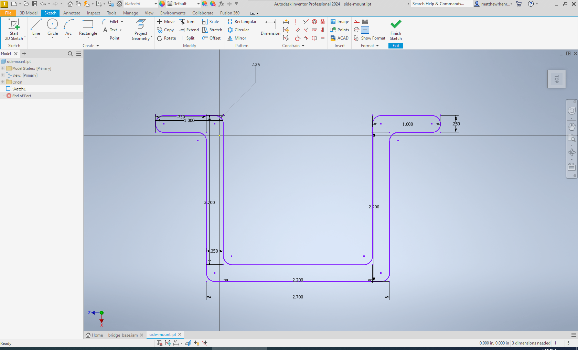Apply Perpendicular constraint
This screenshot has width=578, height=350.
point(306,30)
